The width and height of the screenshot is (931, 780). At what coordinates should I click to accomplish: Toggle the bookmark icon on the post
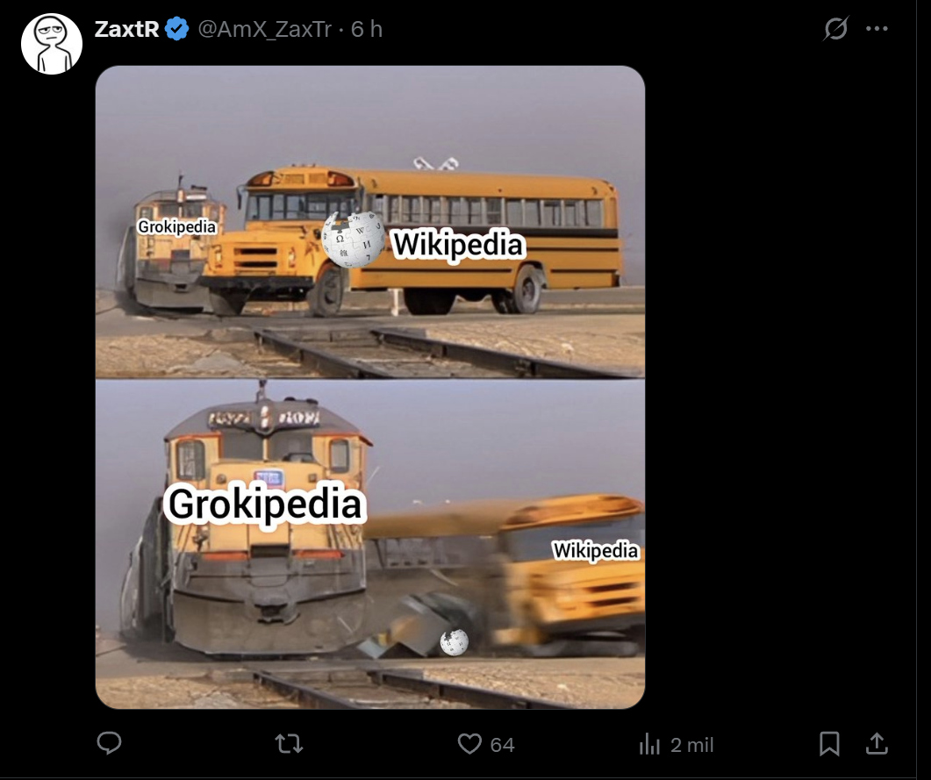(829, 743)
